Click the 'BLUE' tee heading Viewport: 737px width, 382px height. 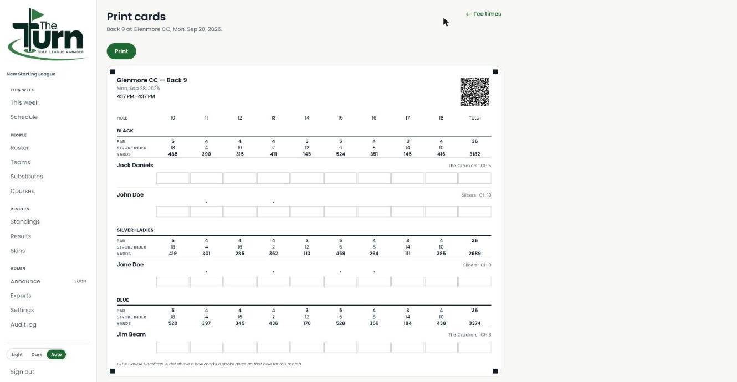click(123, 300)
